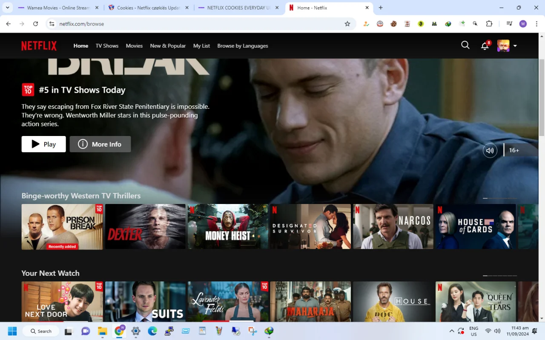545x340 pixels.
Task: Open the Extensions puzzle menu
Action: click(x=489, y=24)
